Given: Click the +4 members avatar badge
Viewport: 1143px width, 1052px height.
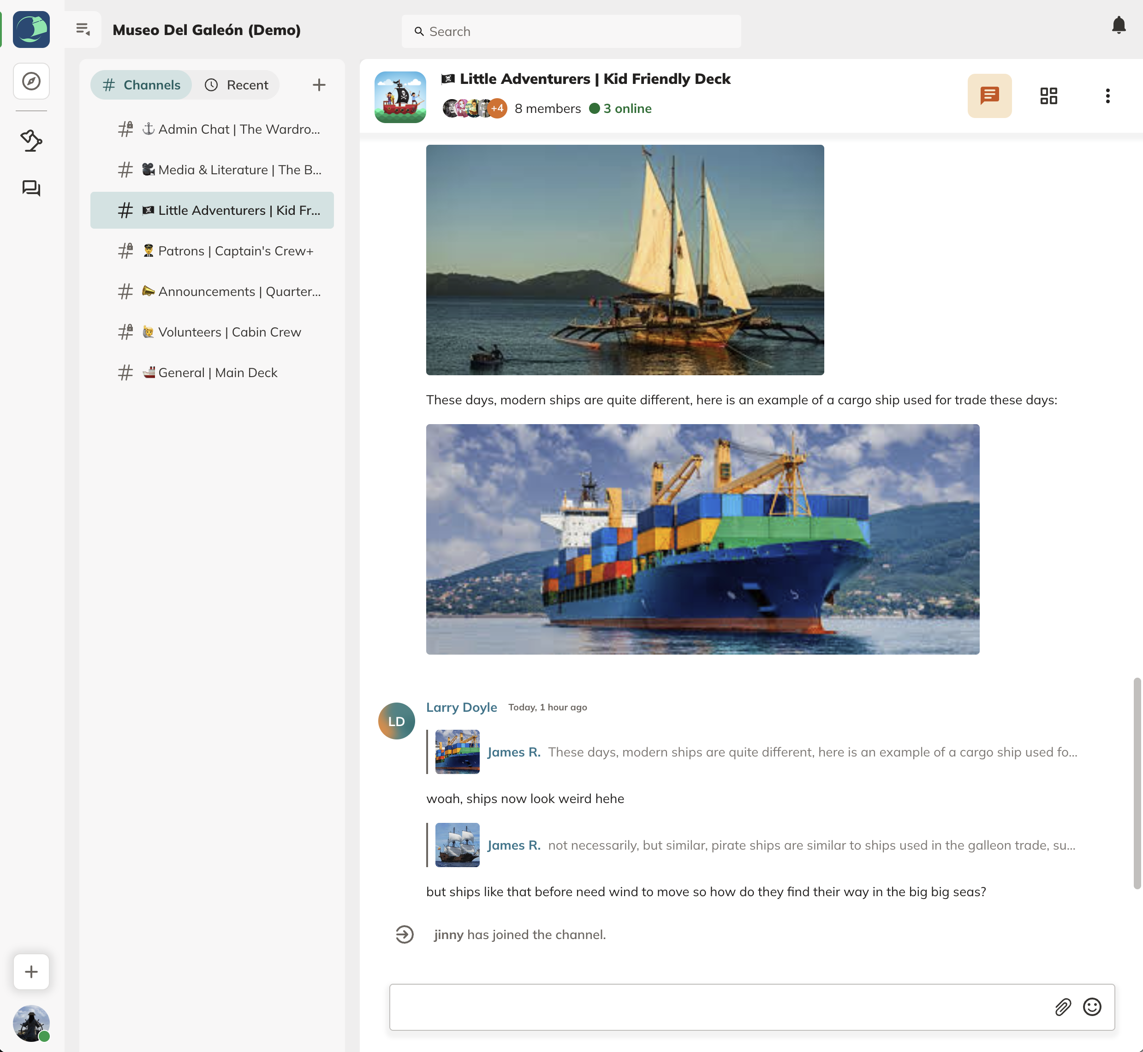Looking at the screenshot, I should point(497,108).
